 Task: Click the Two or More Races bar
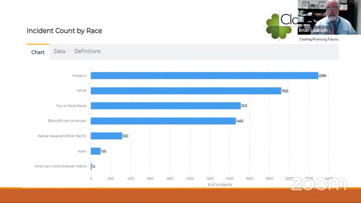click(x=165, y=106)
